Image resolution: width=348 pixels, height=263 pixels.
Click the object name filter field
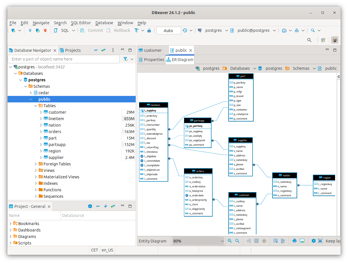click(63, 59)
